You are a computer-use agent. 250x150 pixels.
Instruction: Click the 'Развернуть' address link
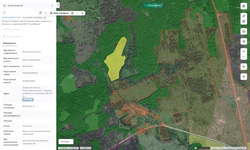tap(28, 100)
